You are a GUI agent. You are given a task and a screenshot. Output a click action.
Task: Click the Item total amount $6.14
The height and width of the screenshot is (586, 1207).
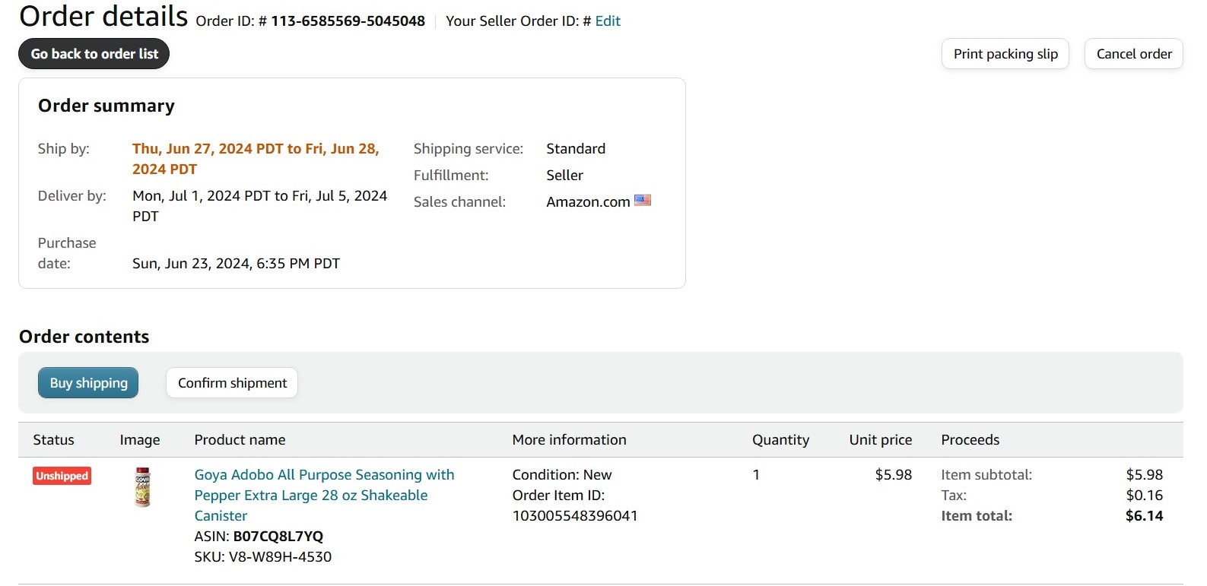coord(1145,516)
